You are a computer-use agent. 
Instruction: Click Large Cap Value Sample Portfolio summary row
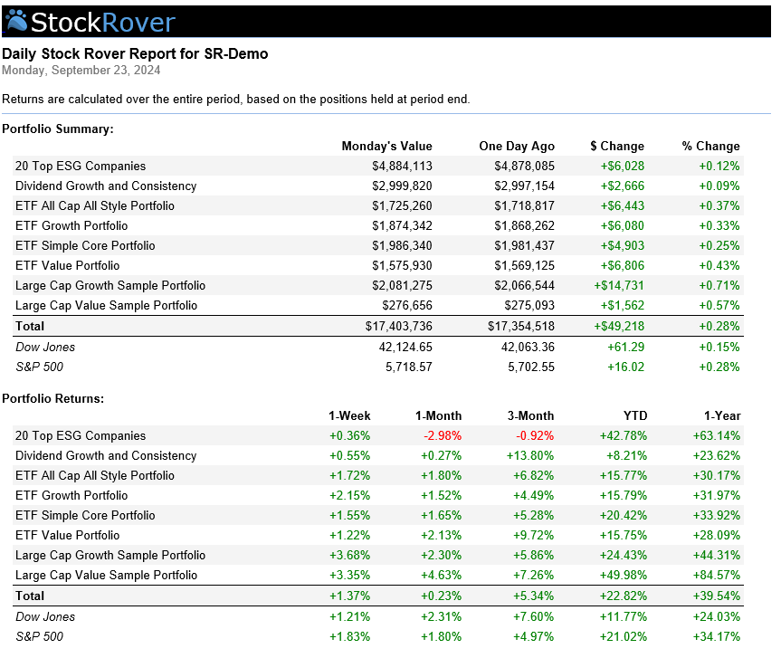tap(378, 305)
